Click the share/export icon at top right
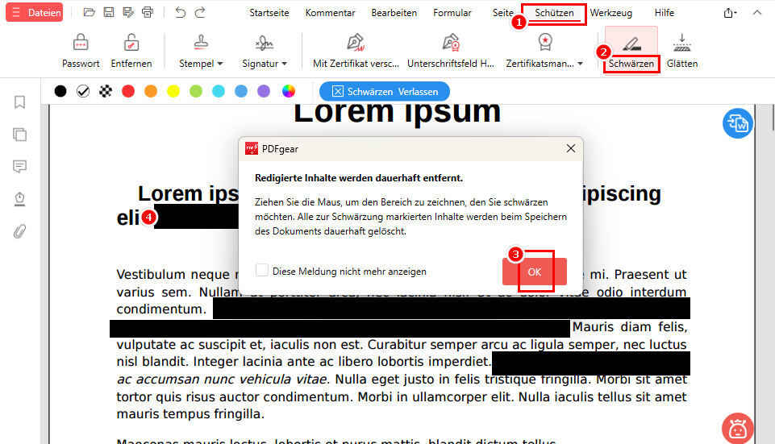The image size is (775, 444). 730,13
